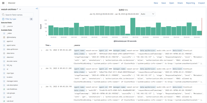Screen dimensions: 207x103
Task: Click the Filter by type icon
Action: (3, 19)
